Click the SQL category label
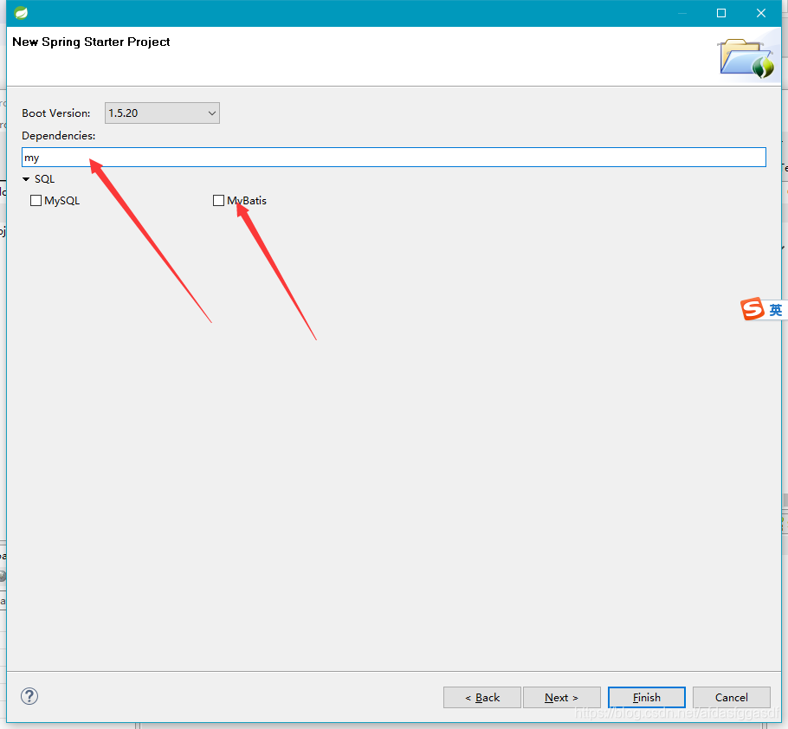Viewport: 788px width, 729px height. (x=44, y=179)
